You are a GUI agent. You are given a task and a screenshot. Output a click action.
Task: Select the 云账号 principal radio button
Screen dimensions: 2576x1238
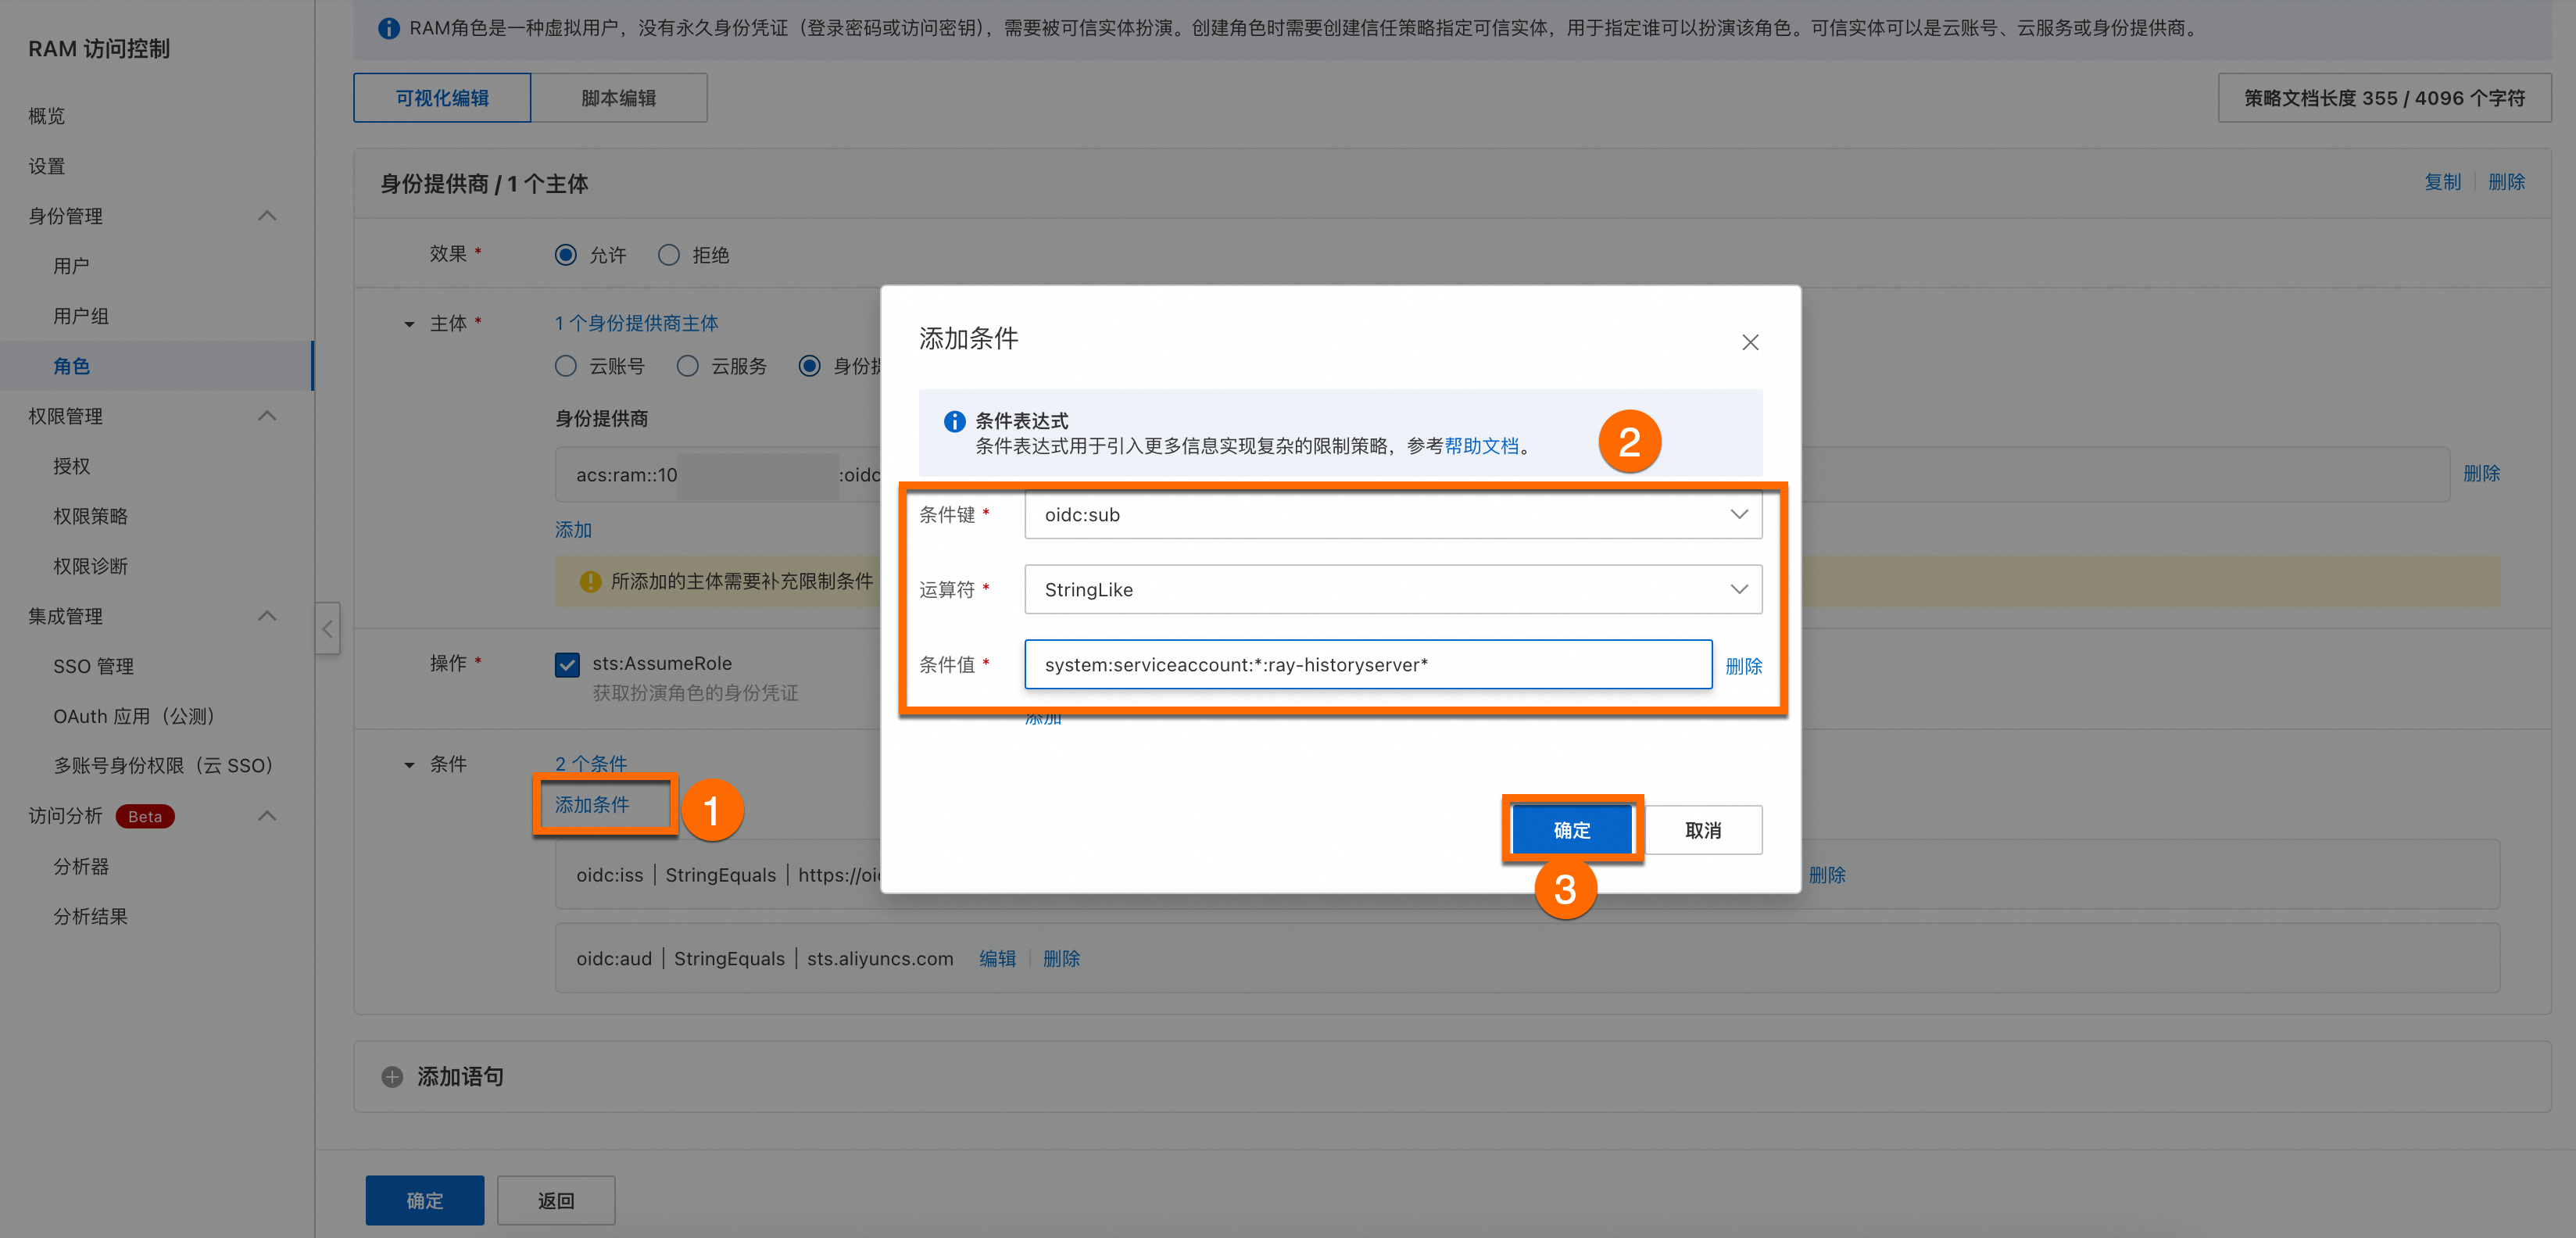(x=566, y=366)
